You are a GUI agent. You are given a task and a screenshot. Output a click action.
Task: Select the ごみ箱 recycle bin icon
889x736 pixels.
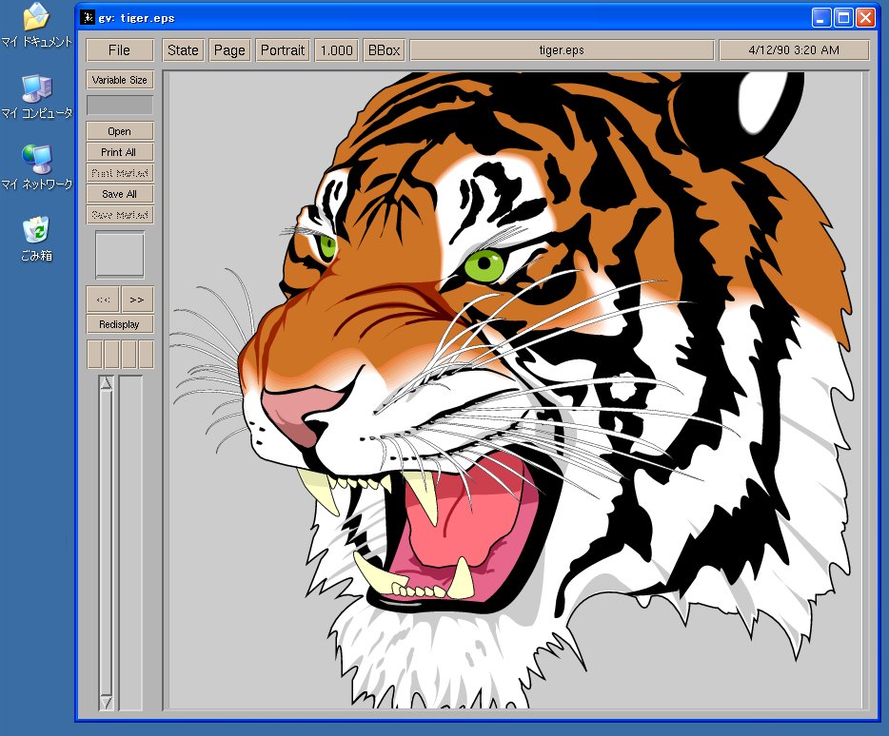coord(36,239)
